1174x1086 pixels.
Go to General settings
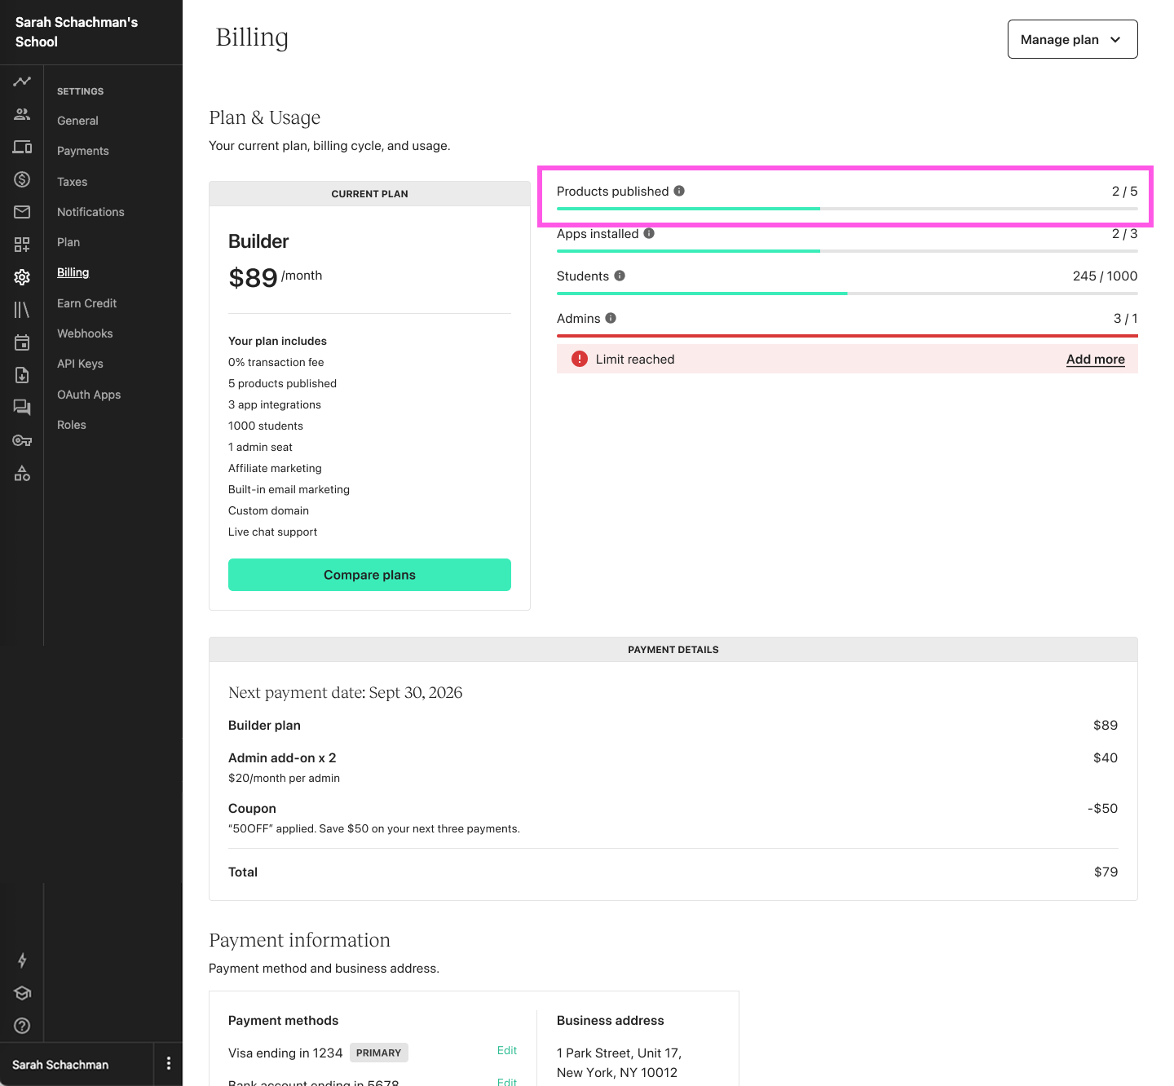coord(77,121)
